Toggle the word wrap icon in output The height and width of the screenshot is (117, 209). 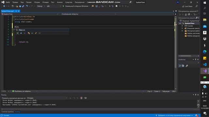pyautogui.click(x=86, y=98)
